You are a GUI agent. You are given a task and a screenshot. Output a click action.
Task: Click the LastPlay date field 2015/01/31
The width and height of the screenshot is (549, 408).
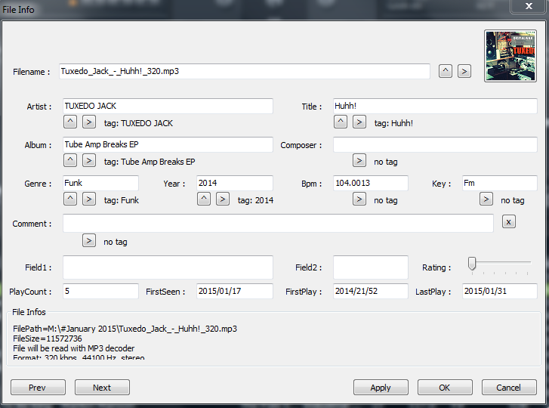tap(500, 291)
